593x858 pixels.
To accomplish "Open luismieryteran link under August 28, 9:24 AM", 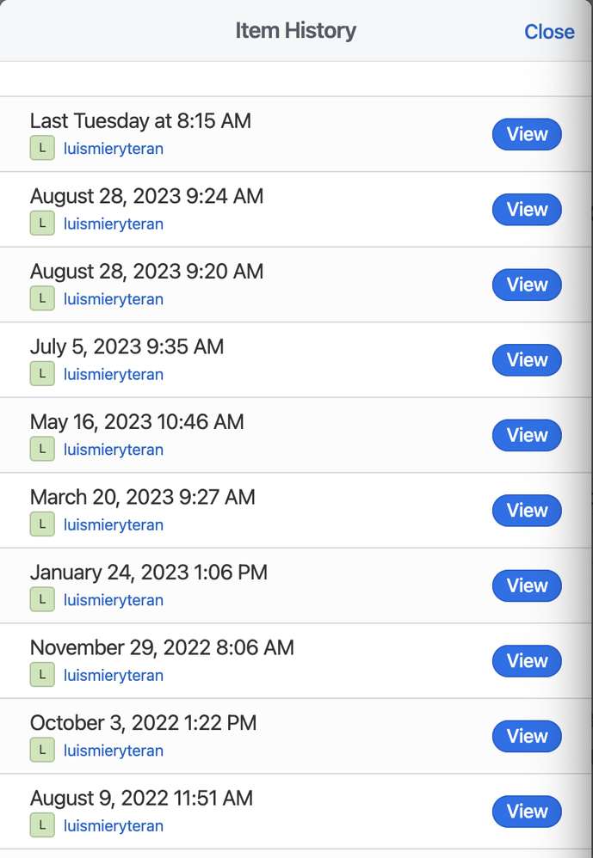I will pyautogui.click(x=114, y=224).
